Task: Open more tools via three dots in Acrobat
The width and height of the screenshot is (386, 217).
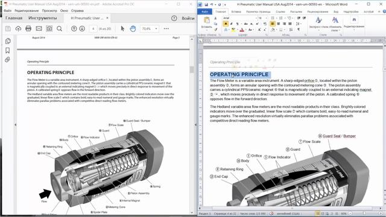Action: click(166, 28)
